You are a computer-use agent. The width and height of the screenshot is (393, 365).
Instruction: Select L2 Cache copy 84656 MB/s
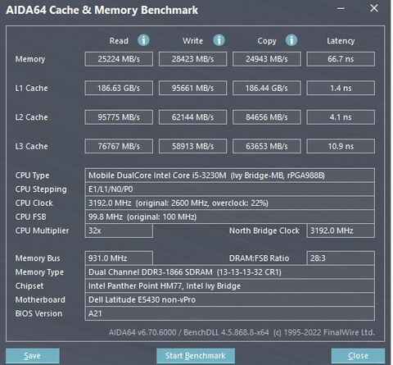tap(267, 117)
